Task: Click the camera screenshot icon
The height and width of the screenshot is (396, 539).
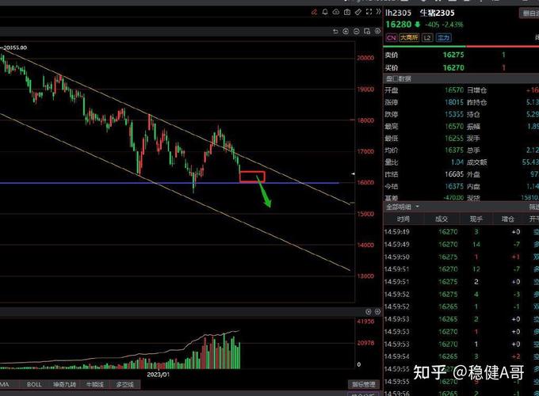Action: pos(347,12)
